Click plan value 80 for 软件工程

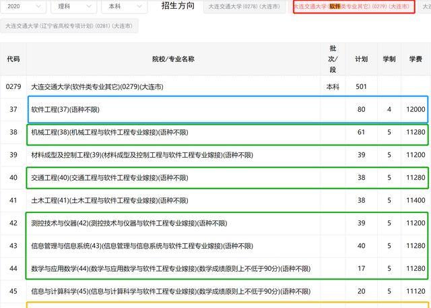tap(361, 109)
